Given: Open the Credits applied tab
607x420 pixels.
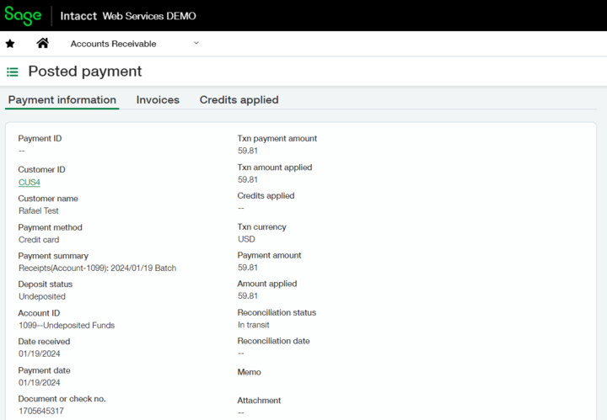Looking at the screenshot, I should [239, 100].
